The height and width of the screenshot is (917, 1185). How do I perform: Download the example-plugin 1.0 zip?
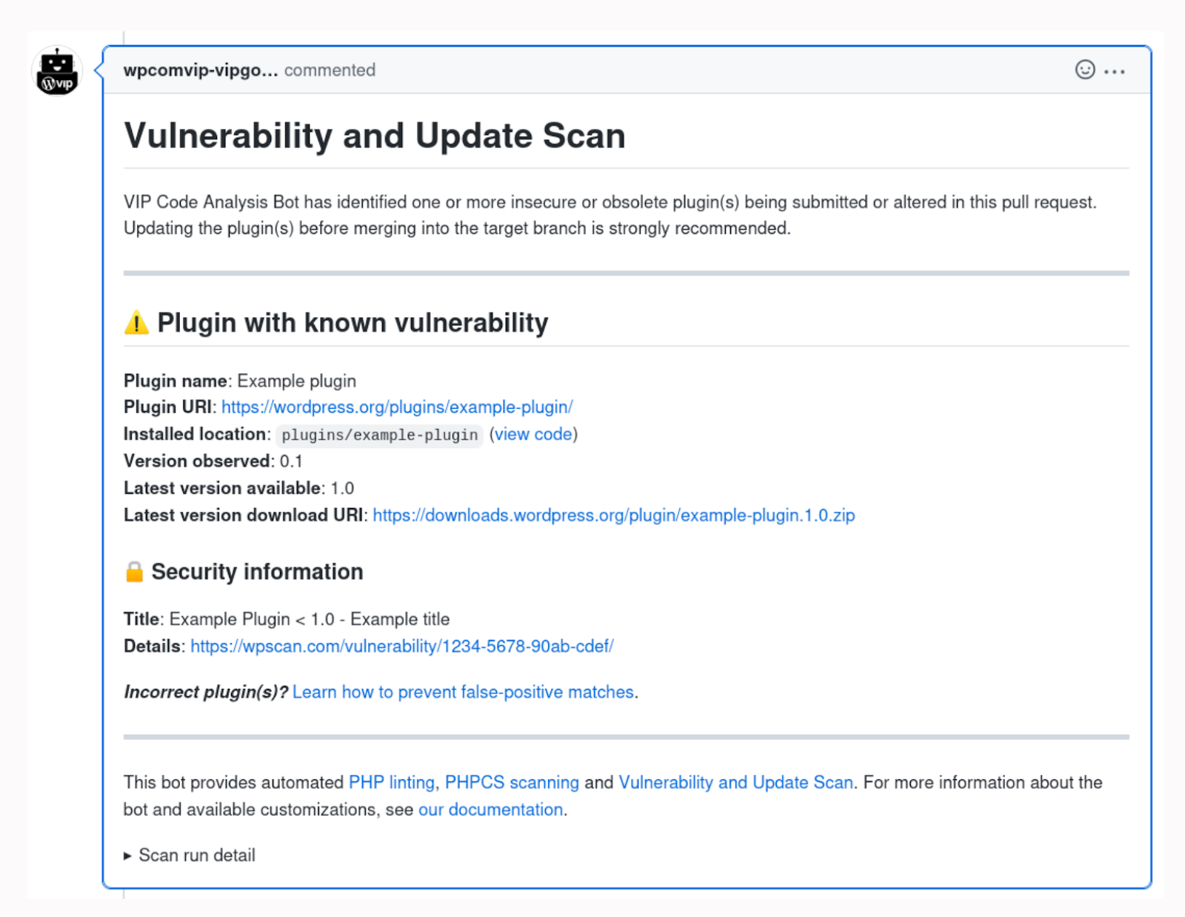point(613,515)
